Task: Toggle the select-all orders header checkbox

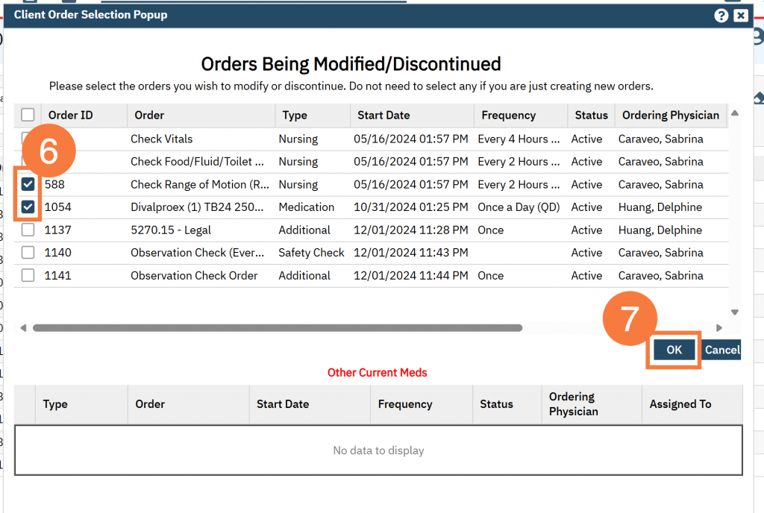Action: pos(28,115)
